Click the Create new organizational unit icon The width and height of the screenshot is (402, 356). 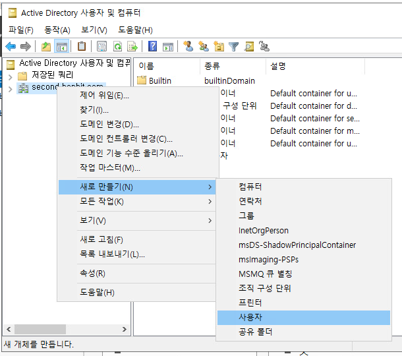coord(219,46)
